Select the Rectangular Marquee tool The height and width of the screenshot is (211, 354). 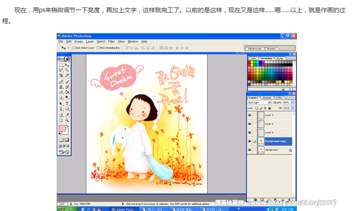(x=61, y=65)
